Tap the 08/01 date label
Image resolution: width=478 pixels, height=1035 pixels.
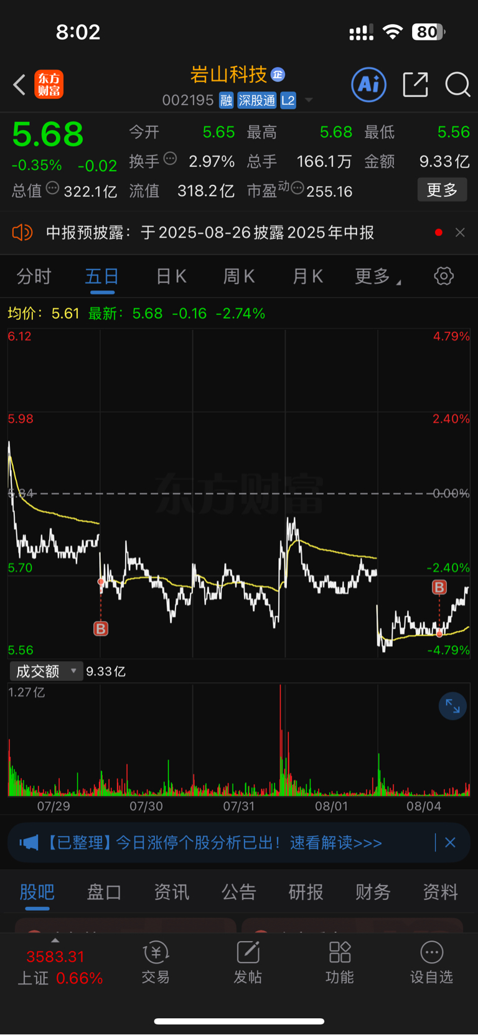(x=332, y=807)
